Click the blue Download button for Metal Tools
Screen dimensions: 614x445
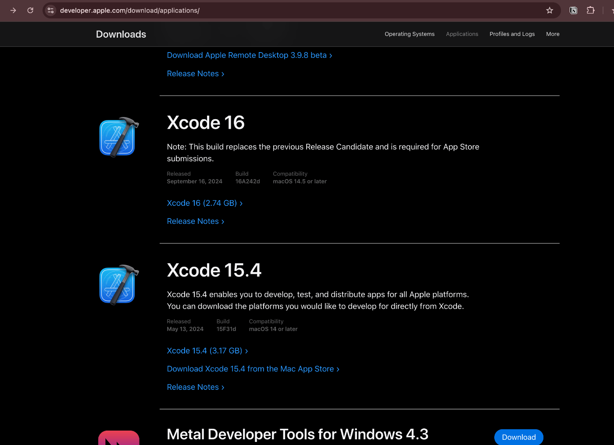coord(519,437)
